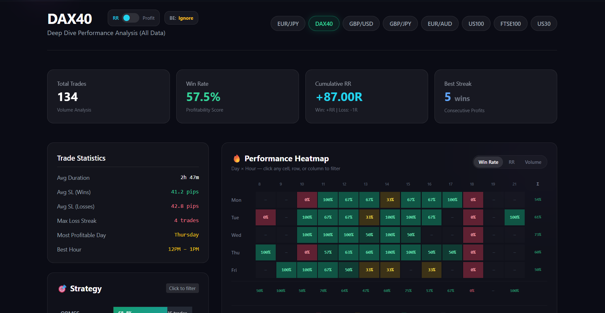The width and height of the screenshot is (605, 313).
Task: Click the Best Streak 5 wins card
Action: (x=496, y=96)
